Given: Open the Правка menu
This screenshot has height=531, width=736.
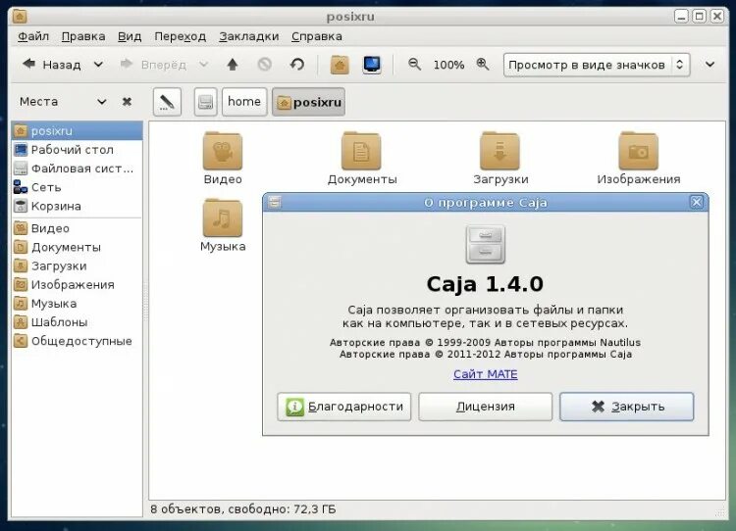Looking at the screenshot, I should tap(83, 36).
